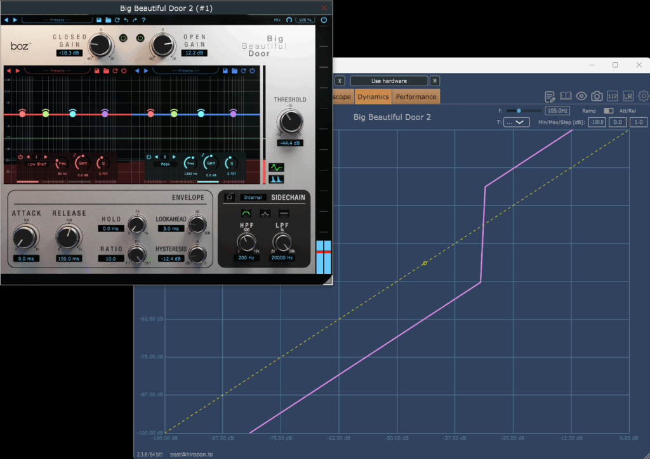Toggle sidechain headphone listen button
This screenshot has height=459, width=650.
(229, 197)
